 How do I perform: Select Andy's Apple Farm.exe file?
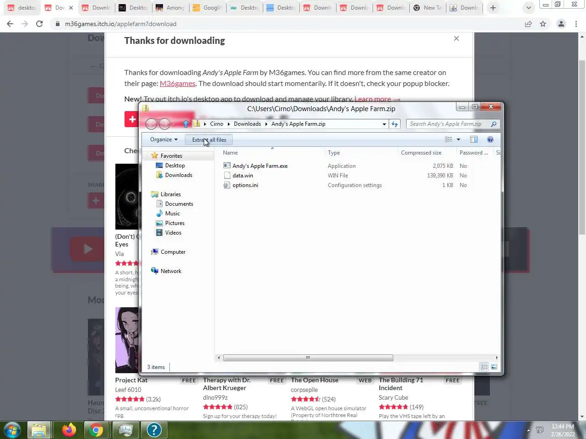[x=260, y=166]
